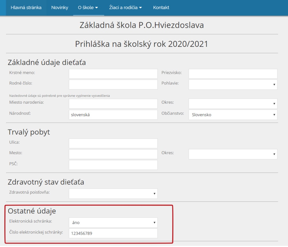The width and height of the screenshot is (288, 247).
Task: Click the Priezvisko input field
Action: pos(233,74)
